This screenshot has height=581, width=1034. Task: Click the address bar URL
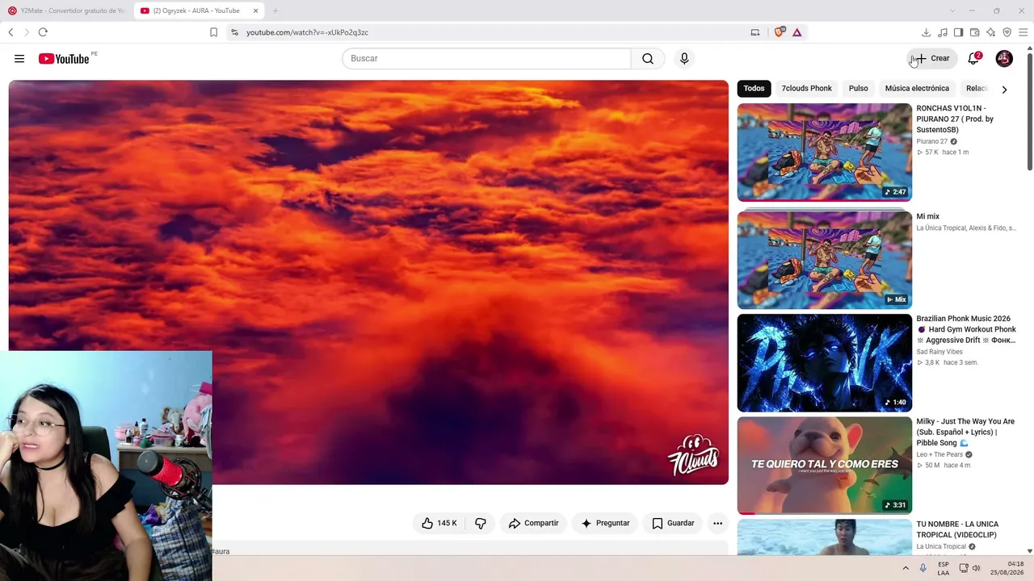(307, 32)
